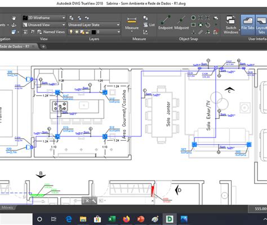Click the Measure distance tool
Screen dimensions: 267x225
132,22
